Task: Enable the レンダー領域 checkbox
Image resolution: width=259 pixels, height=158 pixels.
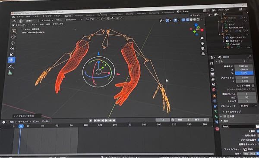Action: coord(253,86)
